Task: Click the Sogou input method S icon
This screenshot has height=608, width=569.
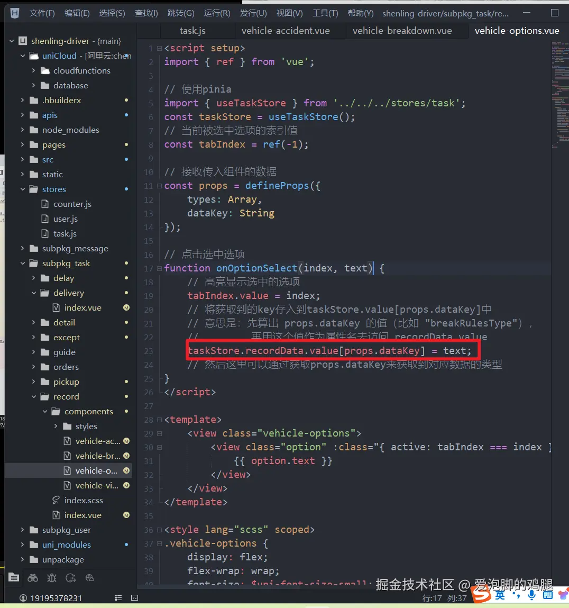Action: pyautogui.click(x=481, y=594)
